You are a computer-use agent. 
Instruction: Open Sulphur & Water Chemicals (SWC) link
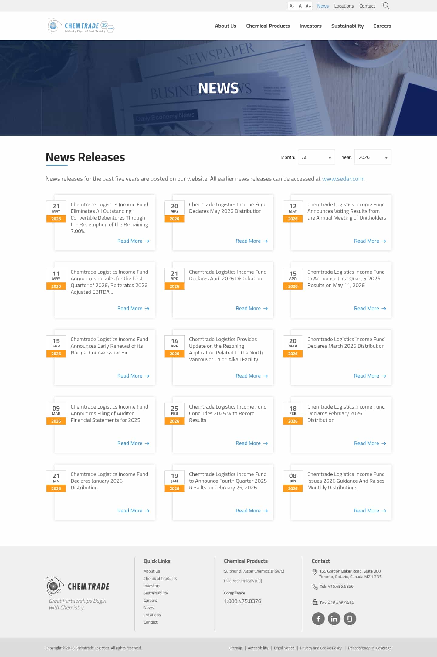(x=254, y=571)
